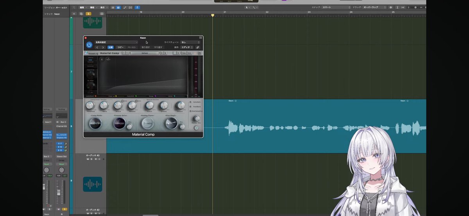This screenshot has width=469, height=216.
Task: Click the list view icon in the toolbar
Action: [x=113, y=7]
